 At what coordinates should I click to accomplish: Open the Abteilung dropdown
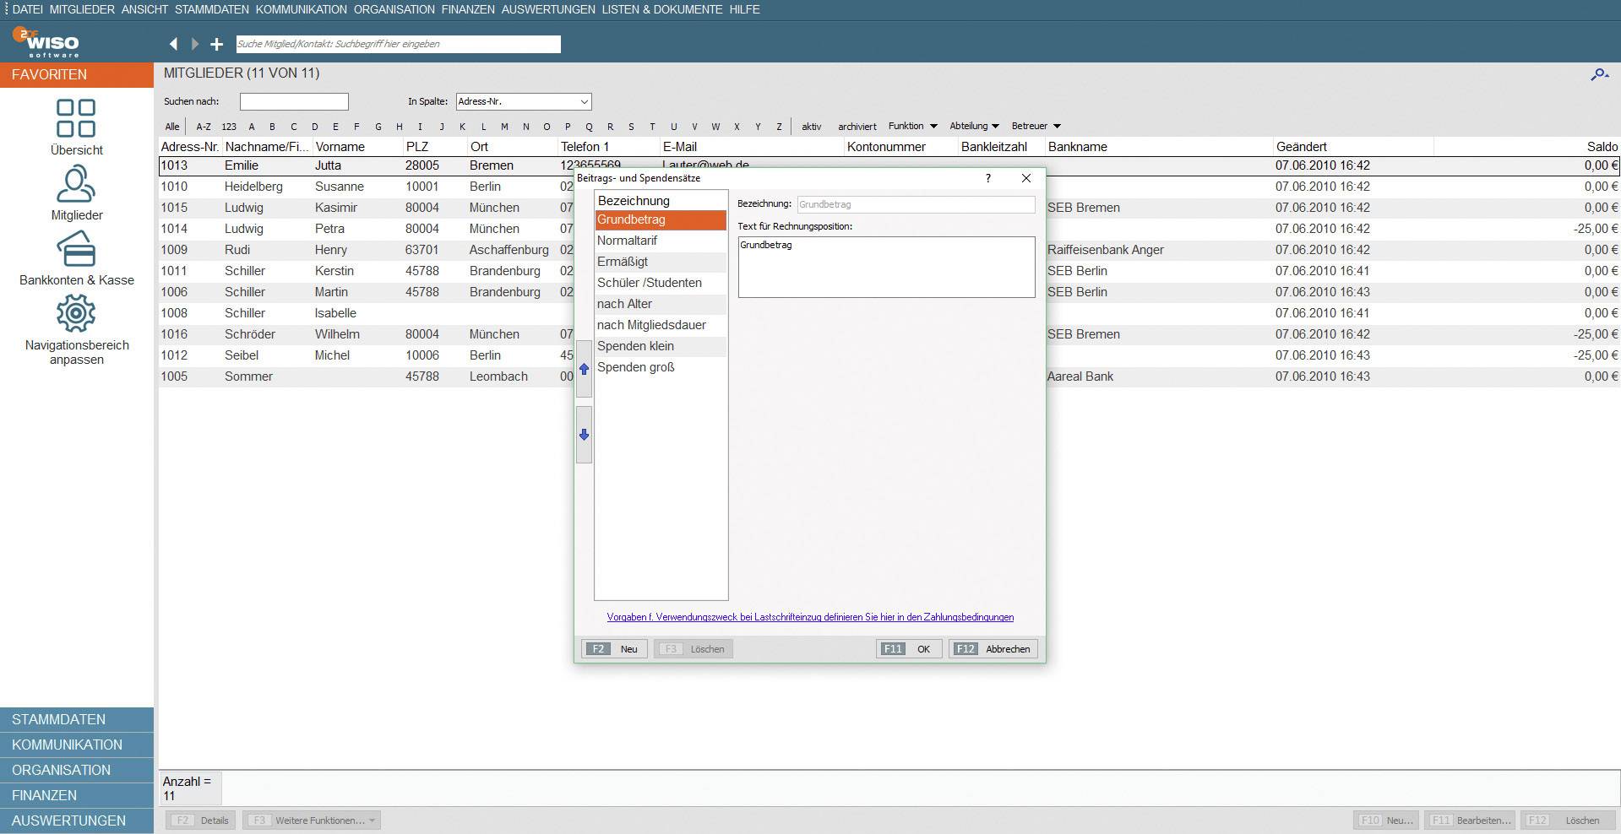click(x=973, y=126)
